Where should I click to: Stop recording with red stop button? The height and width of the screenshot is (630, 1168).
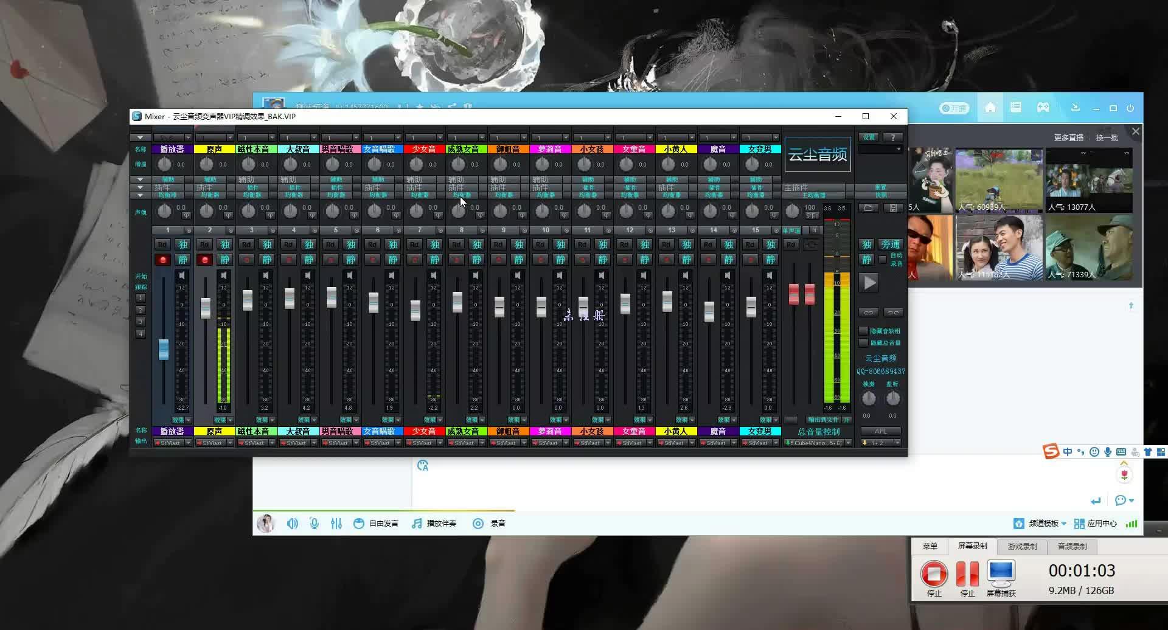(x=934, y=573)
